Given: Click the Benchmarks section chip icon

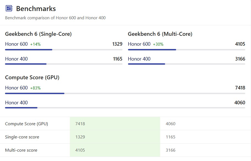Looking at the screenshot, I should pyautogui.click(x=9, y=8).
